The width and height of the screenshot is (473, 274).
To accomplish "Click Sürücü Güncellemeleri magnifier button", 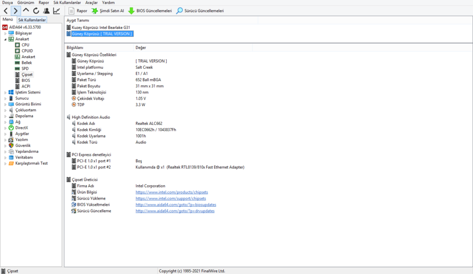I will point(200,11).
